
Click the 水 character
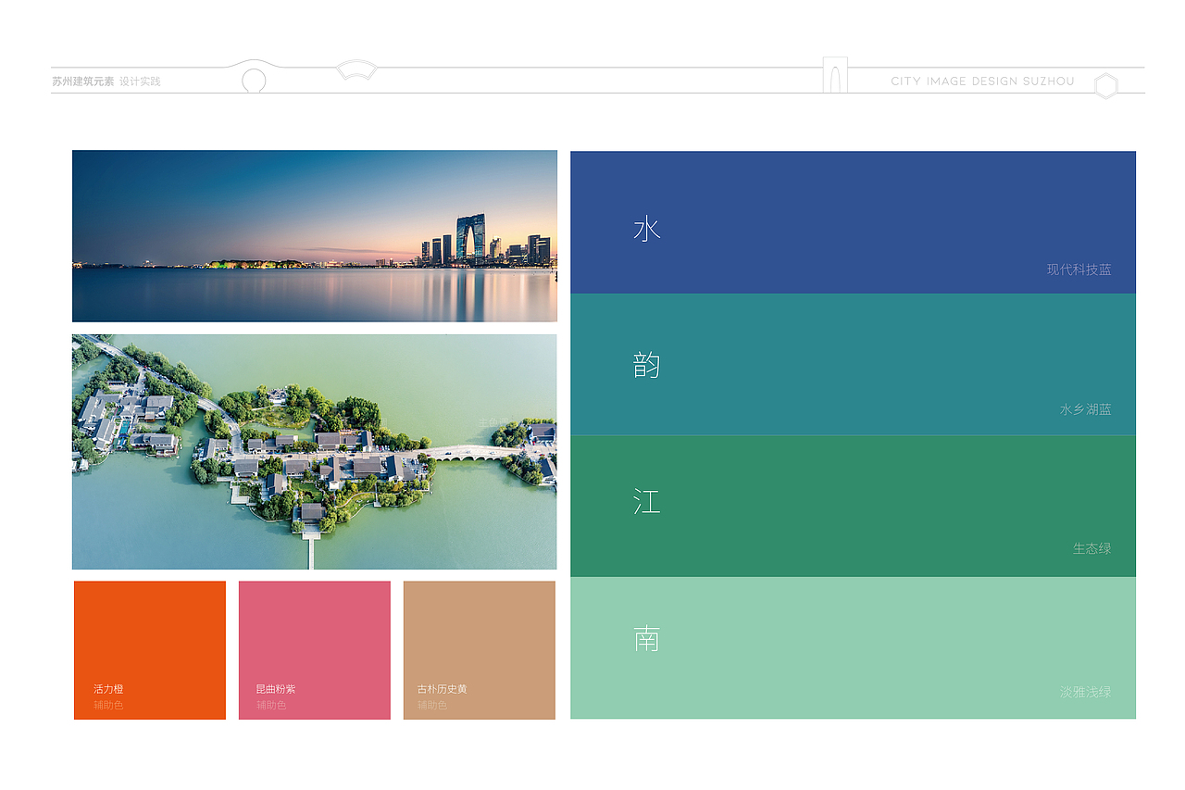646,229
